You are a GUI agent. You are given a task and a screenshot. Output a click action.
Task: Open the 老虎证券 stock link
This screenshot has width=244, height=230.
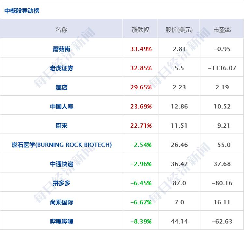[x=61, y=68]
